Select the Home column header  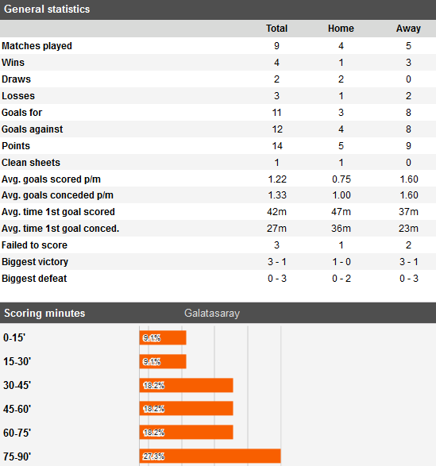(x=341, y=29)
